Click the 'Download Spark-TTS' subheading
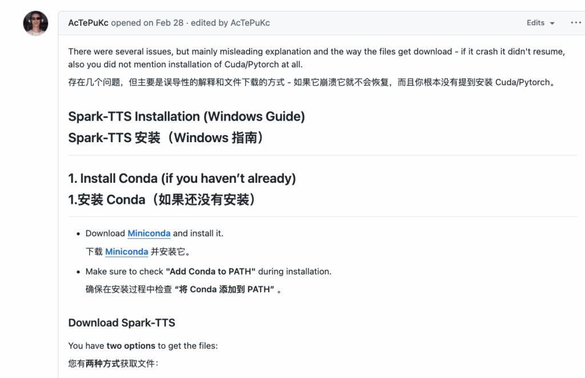 point(122,323)
